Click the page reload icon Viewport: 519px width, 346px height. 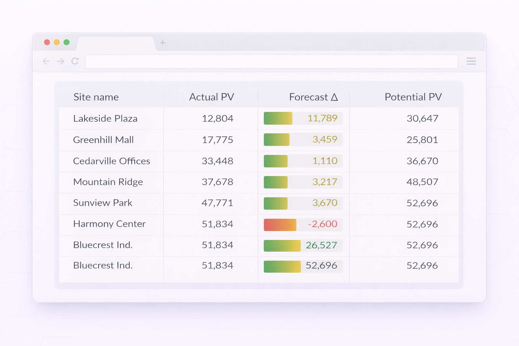pos(75,61)
